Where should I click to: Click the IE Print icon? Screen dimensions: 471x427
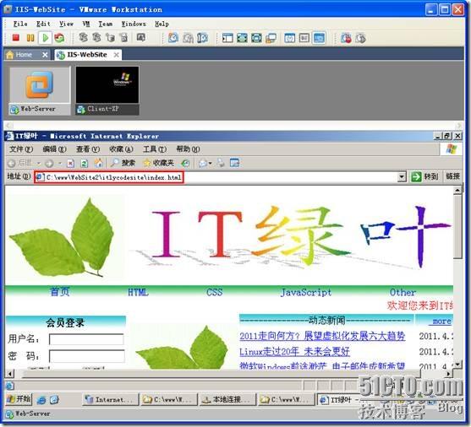pos(221,163)
